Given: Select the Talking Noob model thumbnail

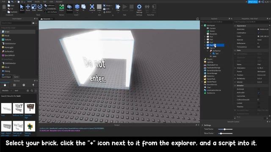Looking at the screenshot, I should pyautogui.click(x=30, y=126).
